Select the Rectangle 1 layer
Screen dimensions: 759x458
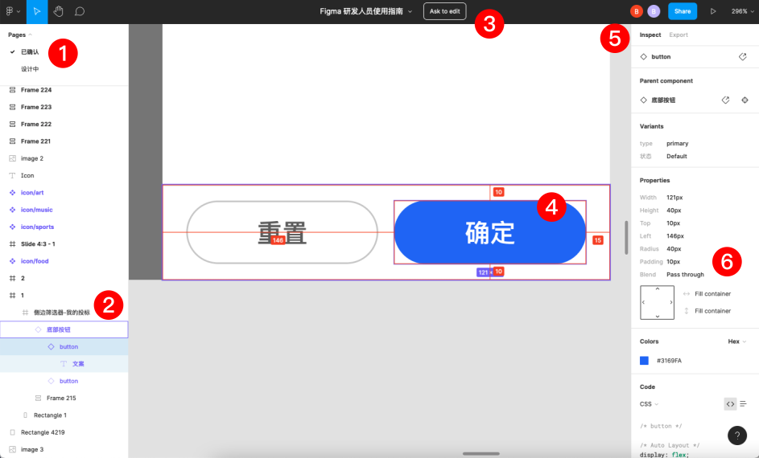point(64,415)
